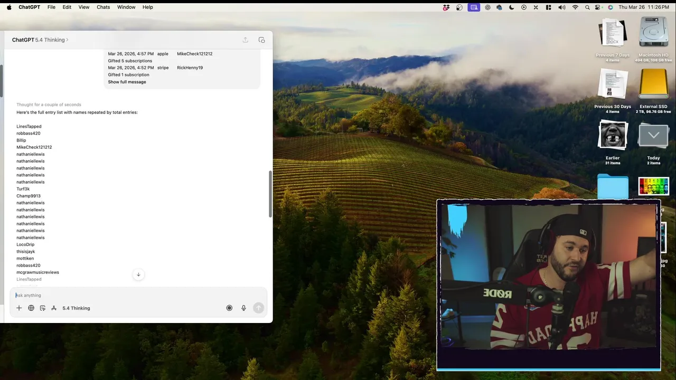The height and width of the screenshot is (380, 676).
Task: Enable web search globe icon
Action: tap(31, 308)
